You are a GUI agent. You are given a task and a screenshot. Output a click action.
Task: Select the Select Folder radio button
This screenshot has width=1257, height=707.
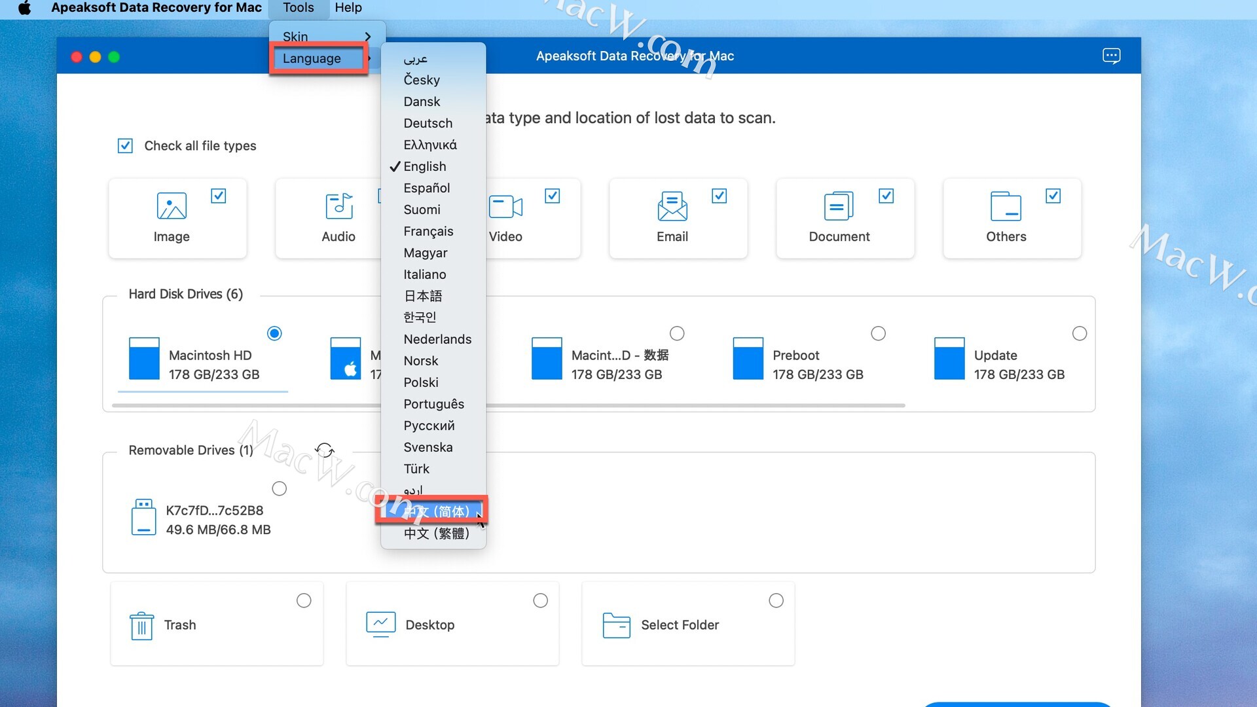pos(776,600)
